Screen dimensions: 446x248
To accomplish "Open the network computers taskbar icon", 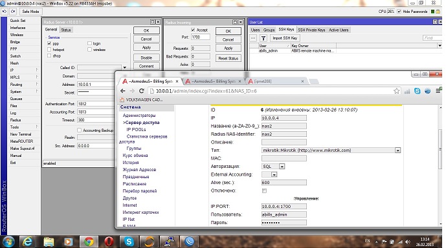I will point(169,242).
